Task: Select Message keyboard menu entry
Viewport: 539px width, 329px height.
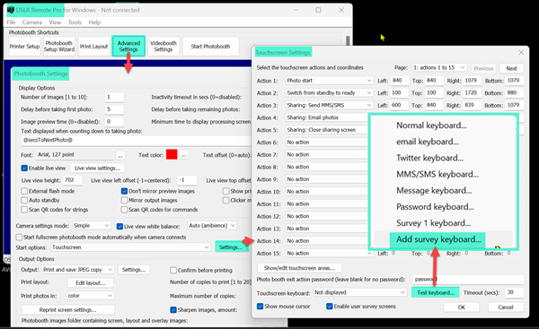Action: (434, 190)
